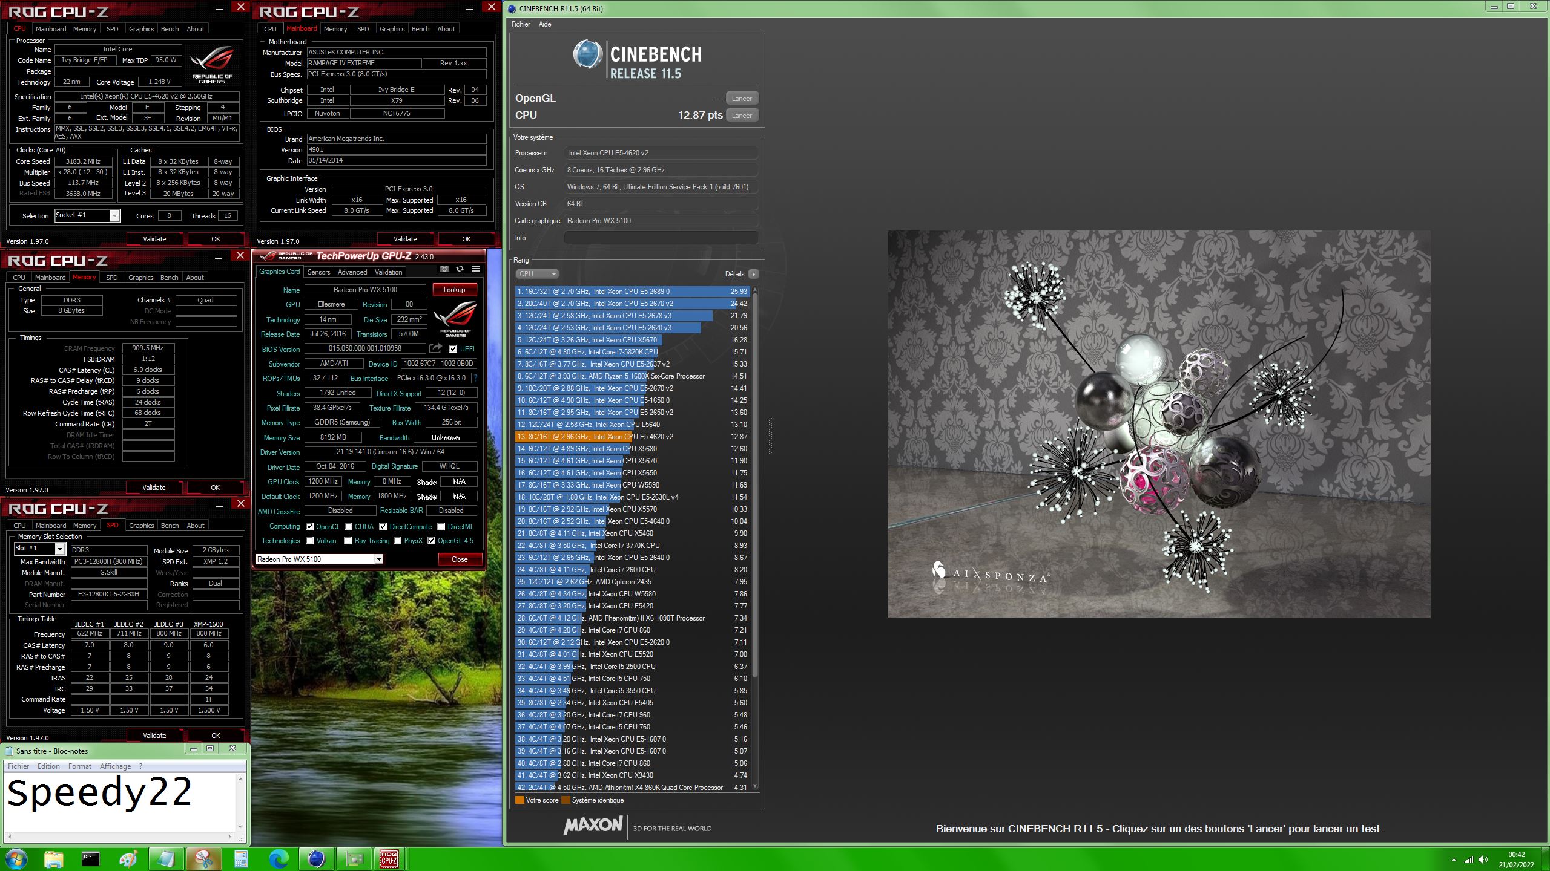Open Affichage menu in Bloc-notes
Screen dimensions: 1550x871
(115, 766)
